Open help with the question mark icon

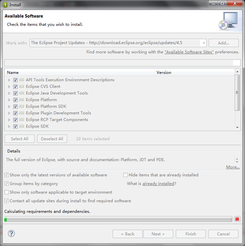click(11, 233)
